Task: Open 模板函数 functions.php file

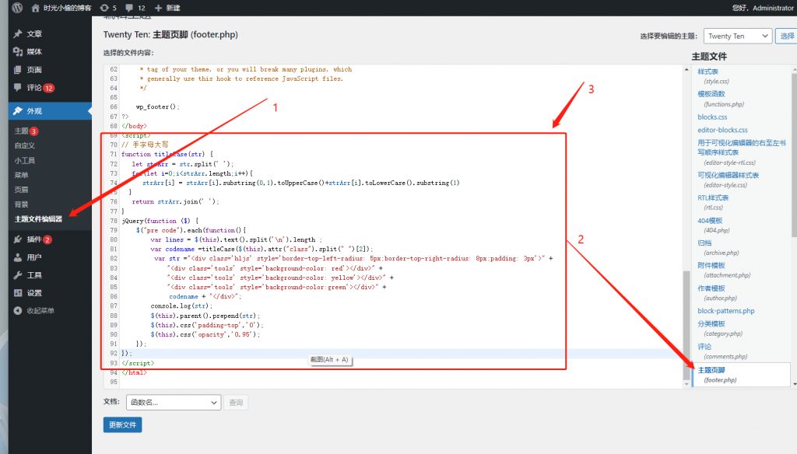Action: (x=711, y=94)
